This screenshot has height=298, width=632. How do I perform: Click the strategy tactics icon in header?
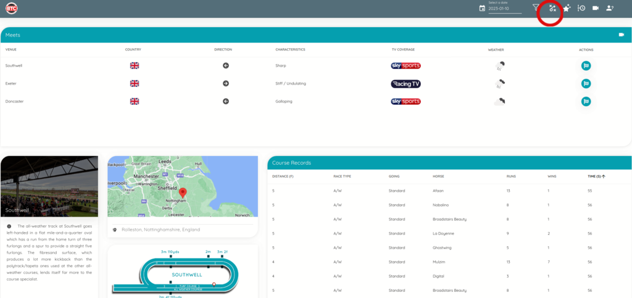coord(552,8)
